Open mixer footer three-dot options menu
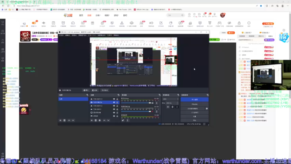This screenshot has width=291, height=164. click(x=128, y=121)
